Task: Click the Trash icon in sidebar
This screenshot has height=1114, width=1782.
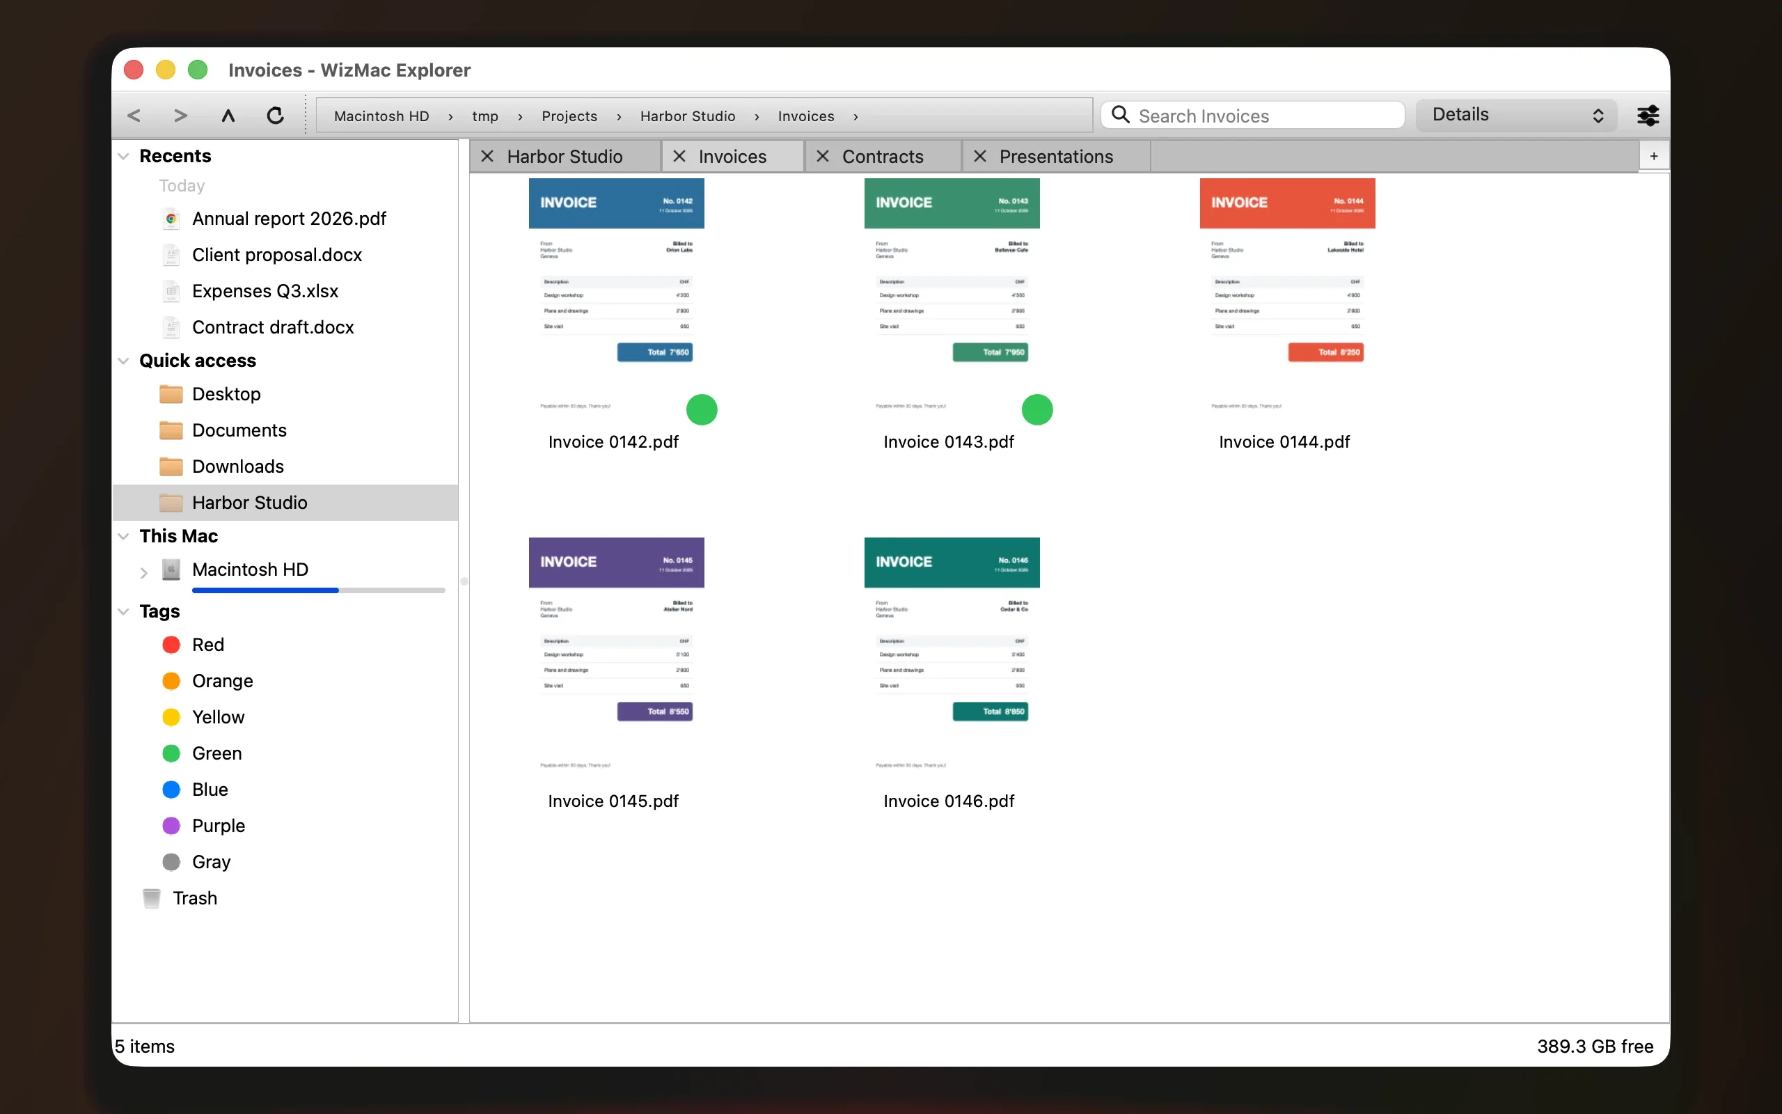Action: pos(152,898)
